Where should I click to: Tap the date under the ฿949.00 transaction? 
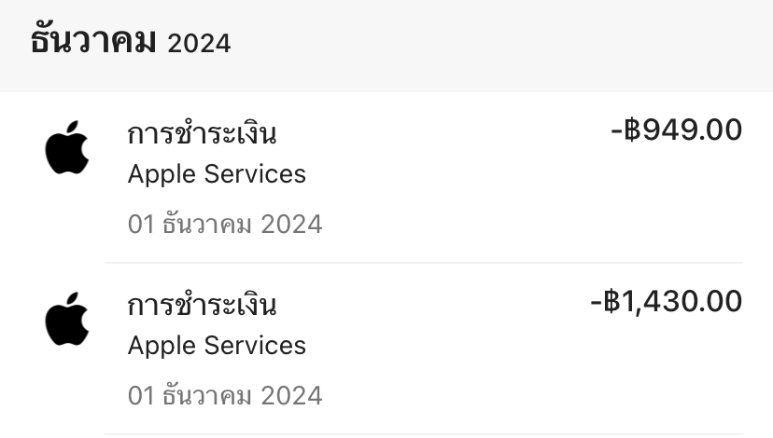point(225,224)
